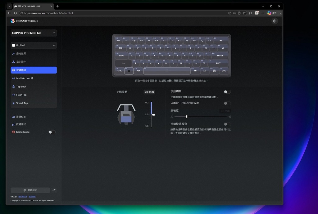
Task: Open the favorites list icon
Action: pos(251,13)
